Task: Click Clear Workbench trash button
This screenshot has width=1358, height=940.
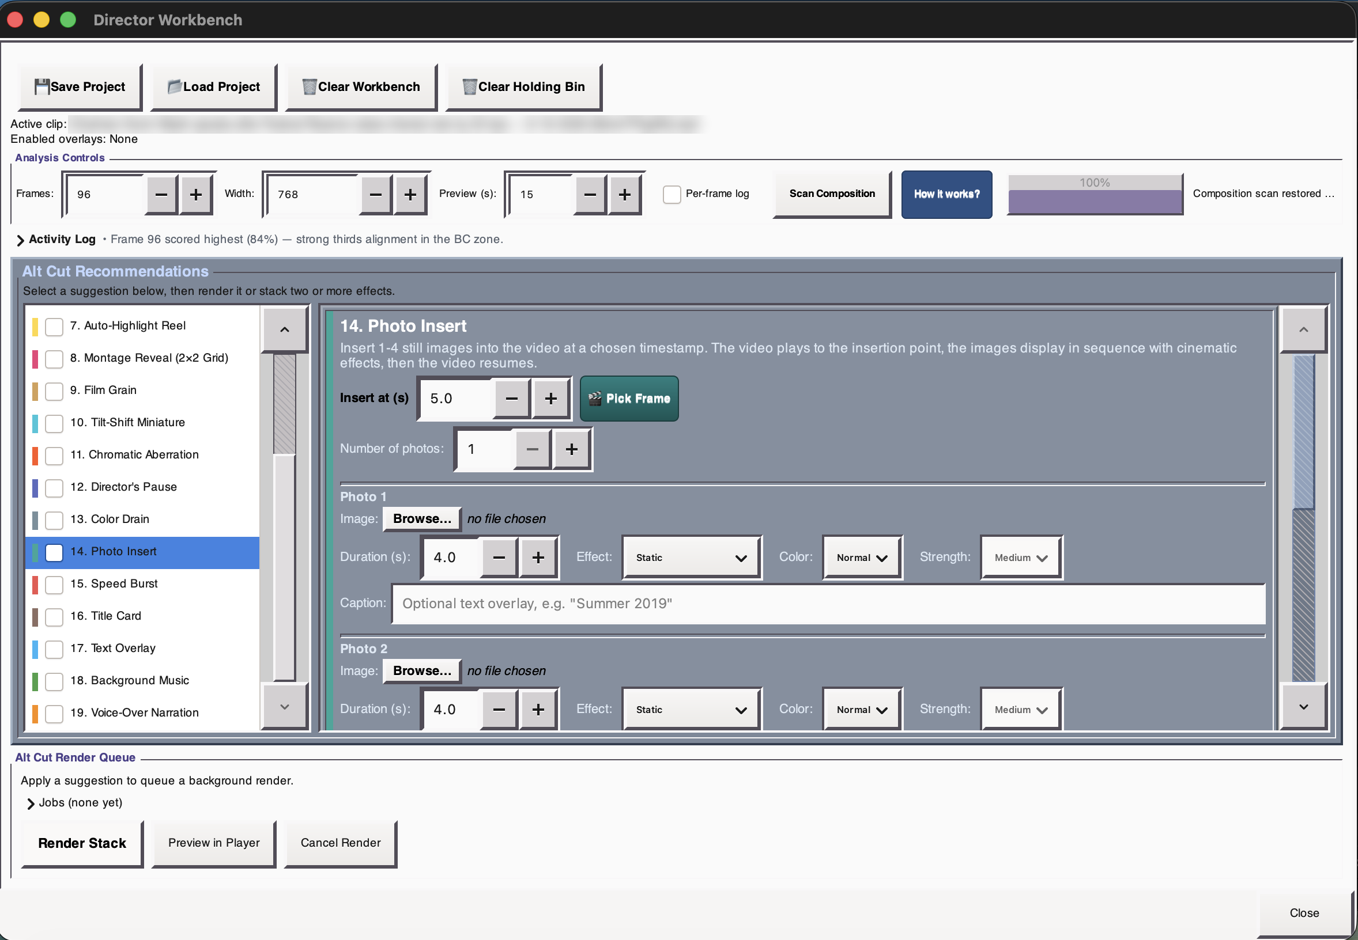Action: tap(361, 86)
